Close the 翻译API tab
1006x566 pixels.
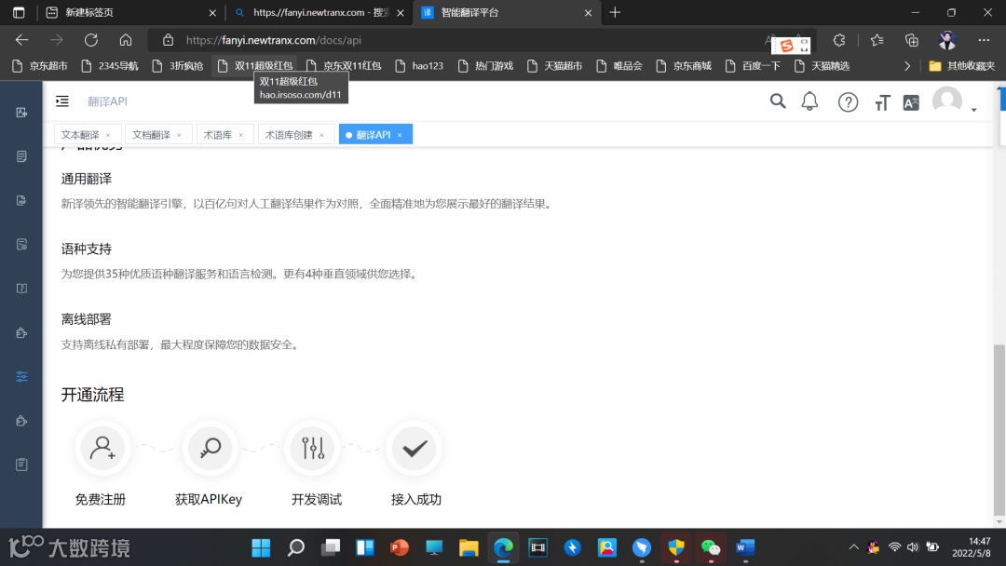point(400,135)
